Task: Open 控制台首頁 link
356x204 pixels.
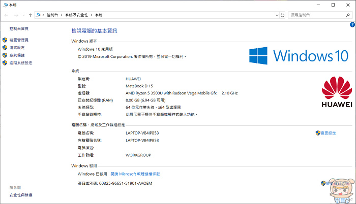Action: coord(19,28)
